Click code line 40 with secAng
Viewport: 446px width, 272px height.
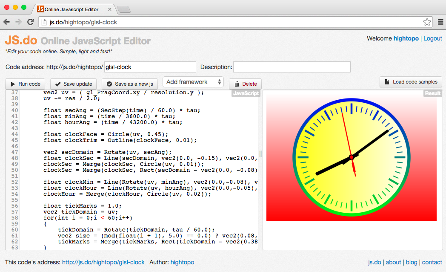coord(122,110)
